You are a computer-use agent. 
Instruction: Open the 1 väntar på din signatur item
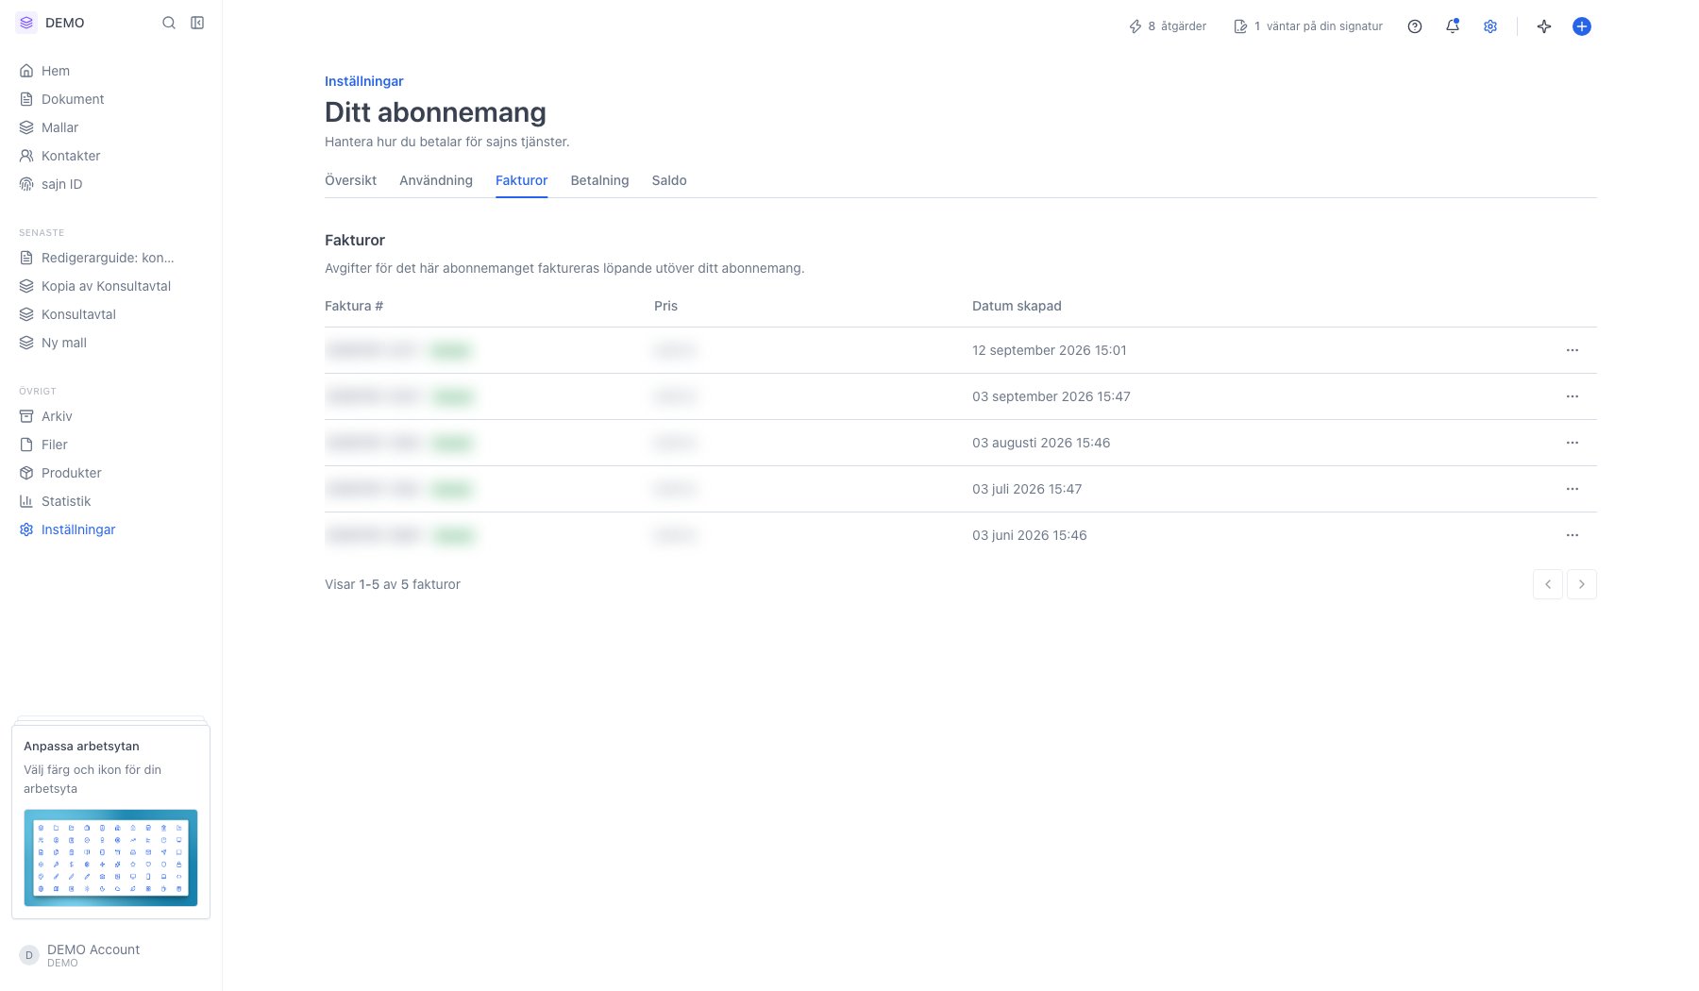tap(1308, 26)
